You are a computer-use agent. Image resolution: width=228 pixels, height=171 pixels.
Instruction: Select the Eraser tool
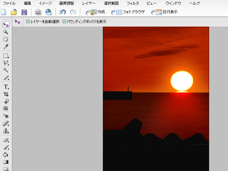click(x=6, y=140)
